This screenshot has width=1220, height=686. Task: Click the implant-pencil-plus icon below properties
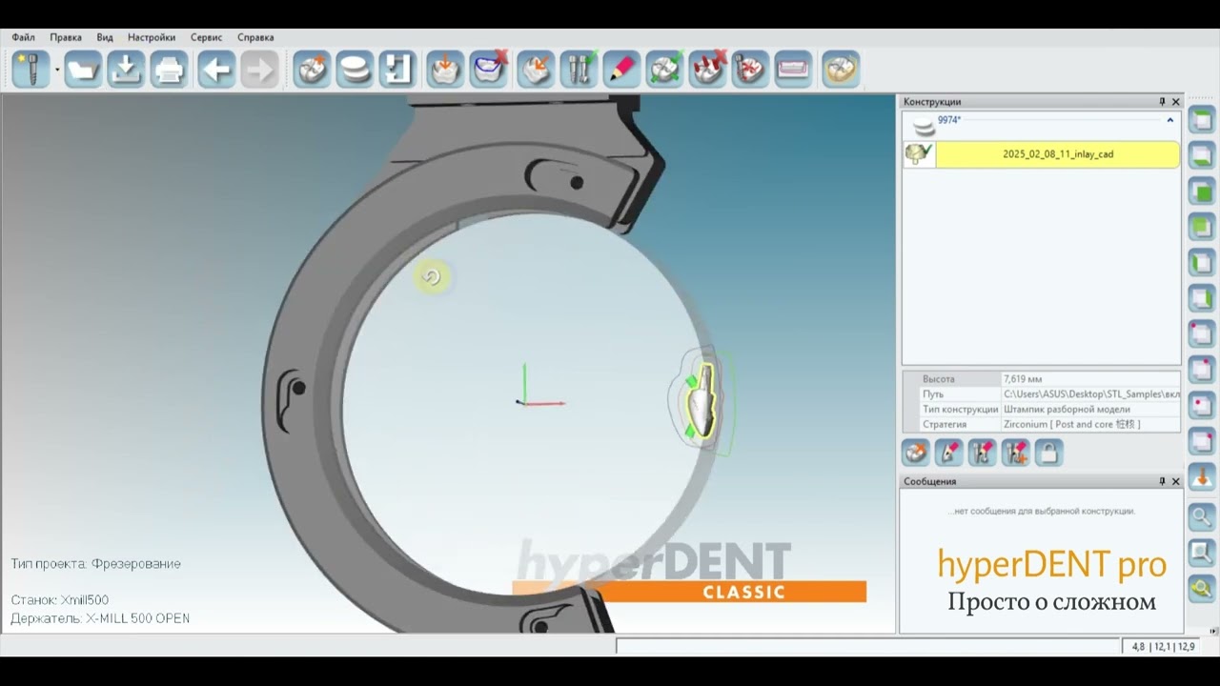pos(1015,452)
